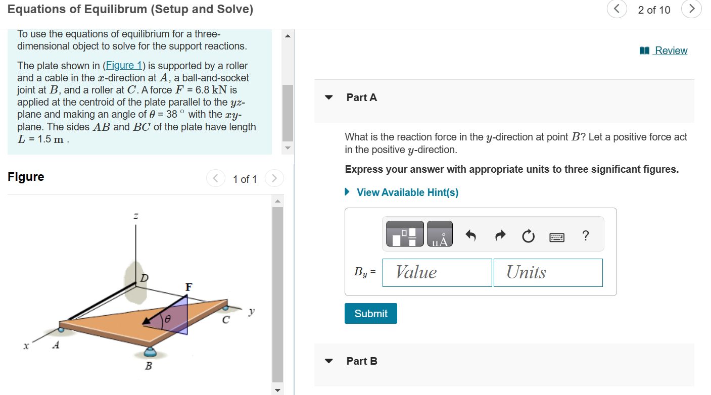The image size is (711, 395).
Task: Redo the answer edit
Action: click(x=499, y=235)
